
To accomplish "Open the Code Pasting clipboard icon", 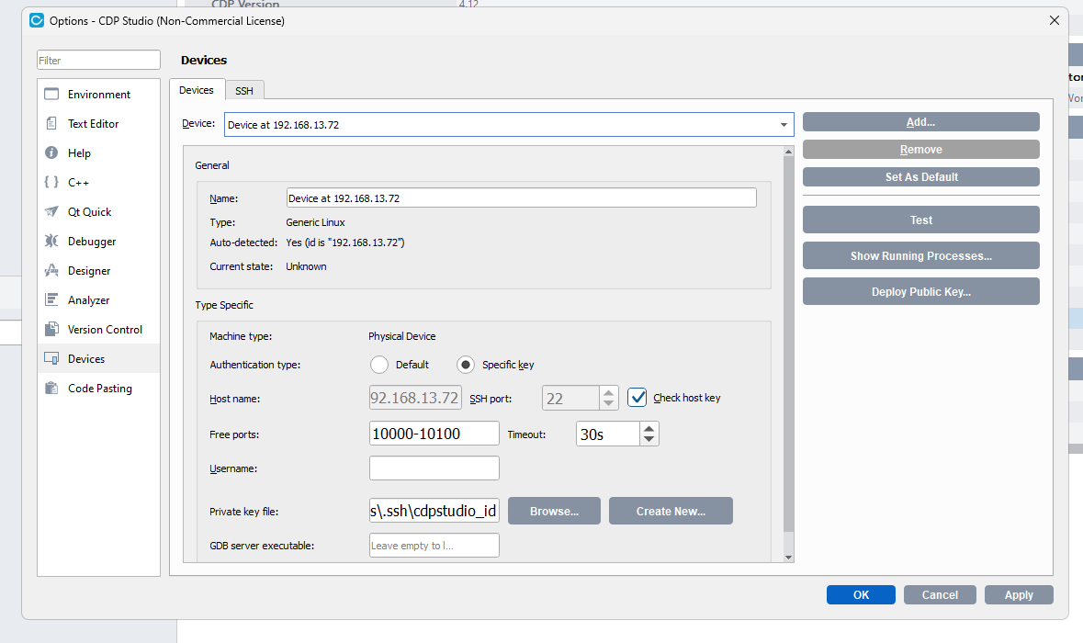I will 51,389.
